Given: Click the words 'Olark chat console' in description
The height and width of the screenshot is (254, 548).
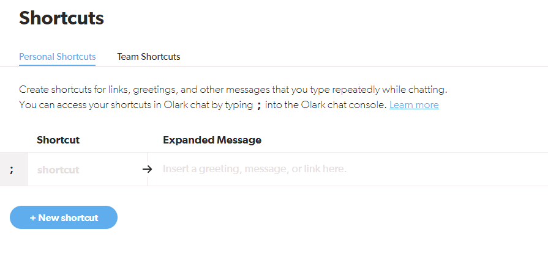Looking at the screenshot, I should [348, 105].
